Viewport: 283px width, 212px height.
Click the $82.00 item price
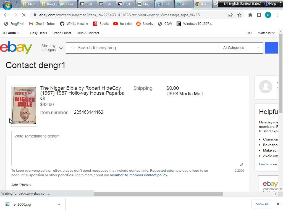click(x=47, y=105)
